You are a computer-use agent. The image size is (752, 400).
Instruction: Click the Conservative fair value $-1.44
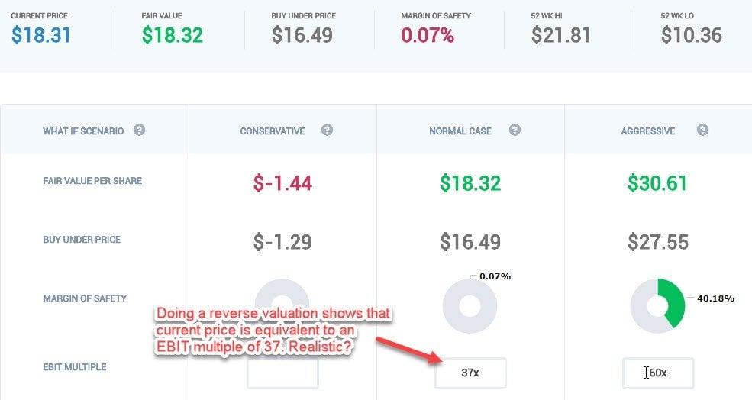[x=282, y=183]
